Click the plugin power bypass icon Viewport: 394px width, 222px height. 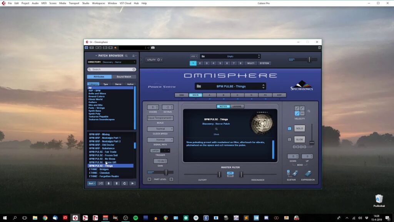[x=87, y=47]
